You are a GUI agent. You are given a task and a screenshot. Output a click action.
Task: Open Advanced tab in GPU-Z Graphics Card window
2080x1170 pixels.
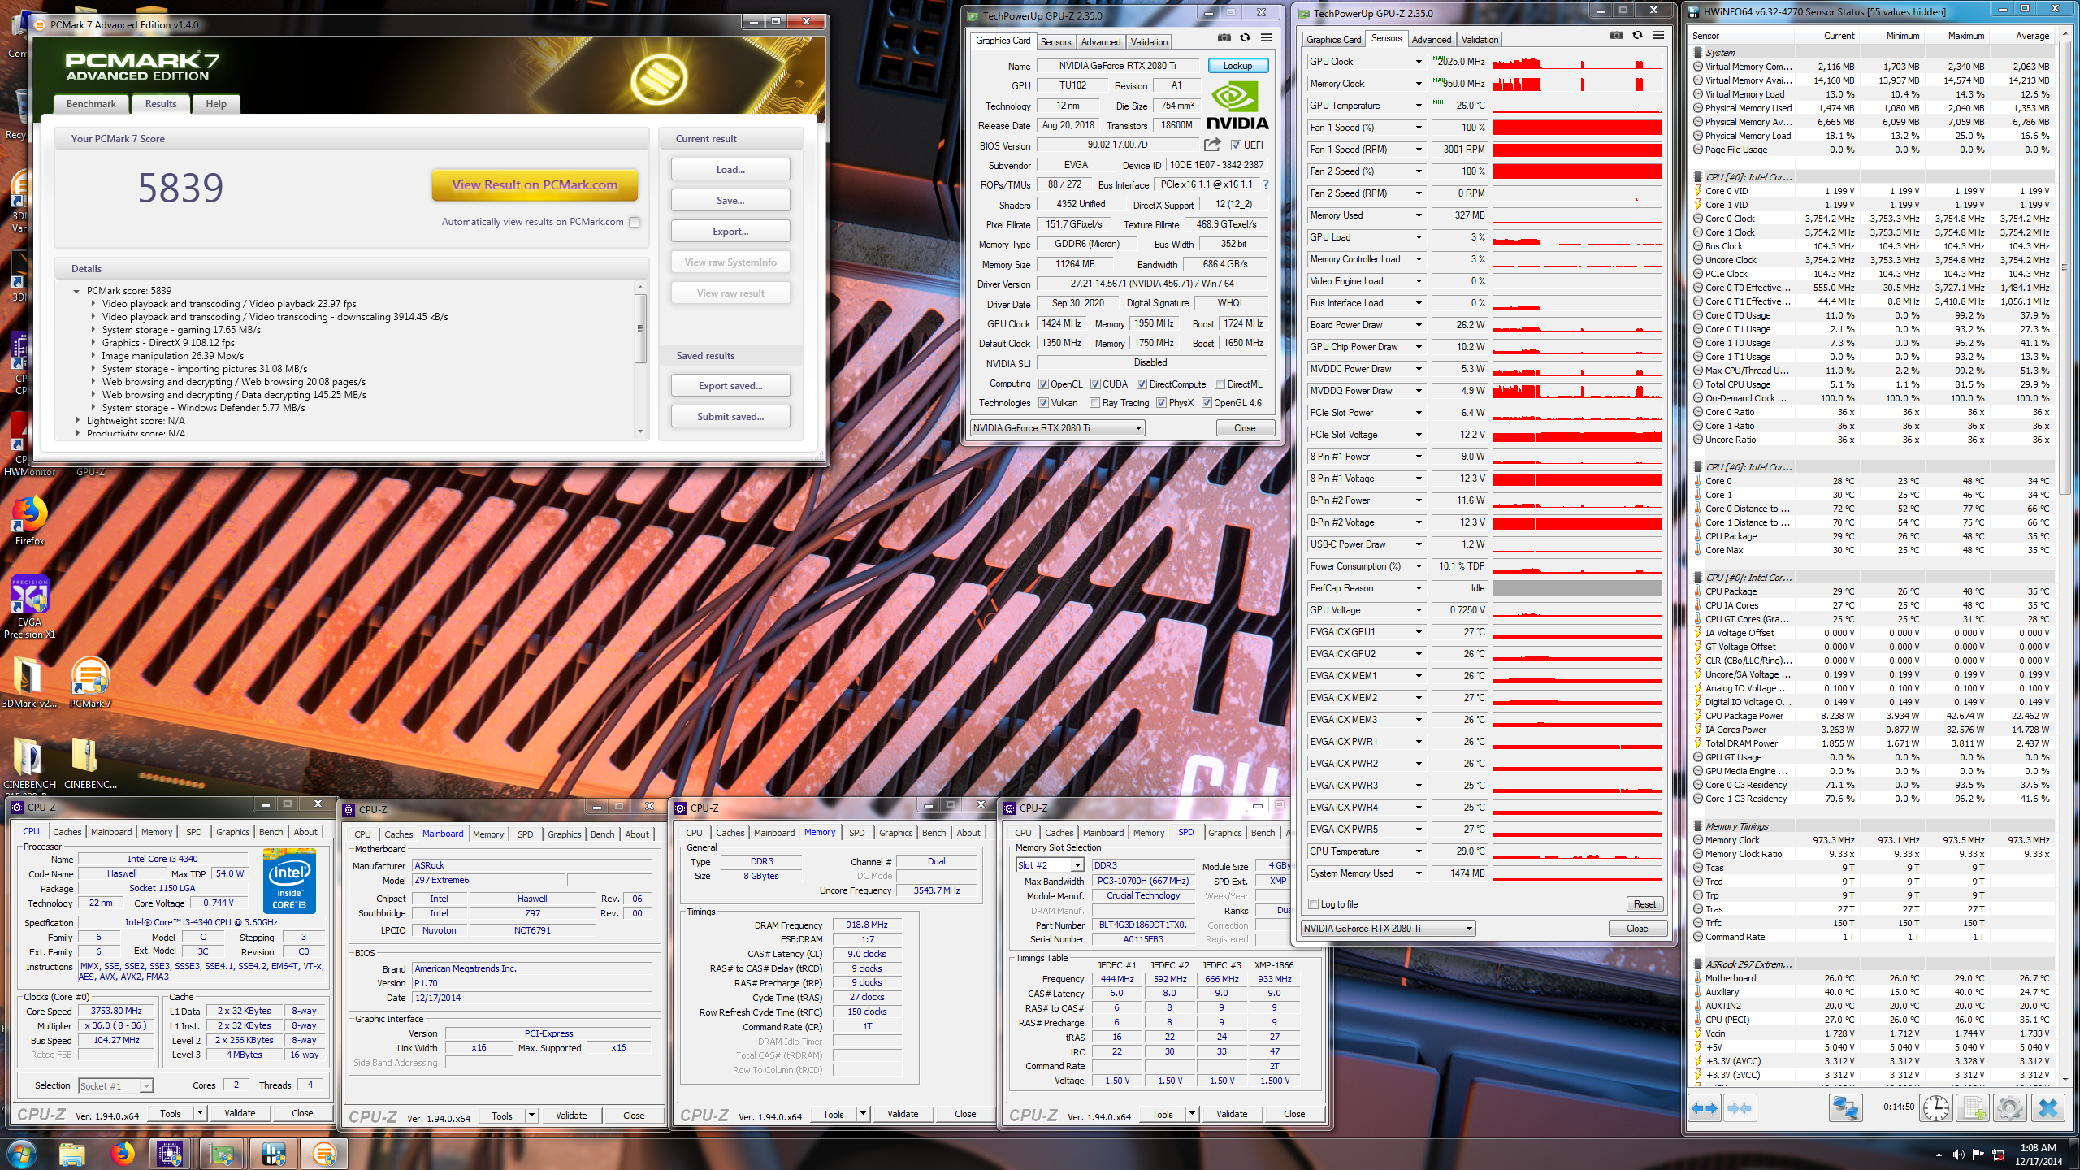coord(1101,42)
